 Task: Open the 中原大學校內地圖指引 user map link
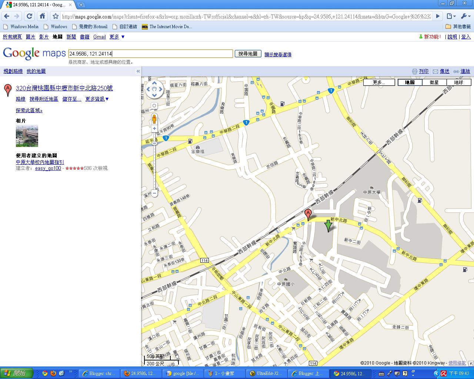point(40,162)
